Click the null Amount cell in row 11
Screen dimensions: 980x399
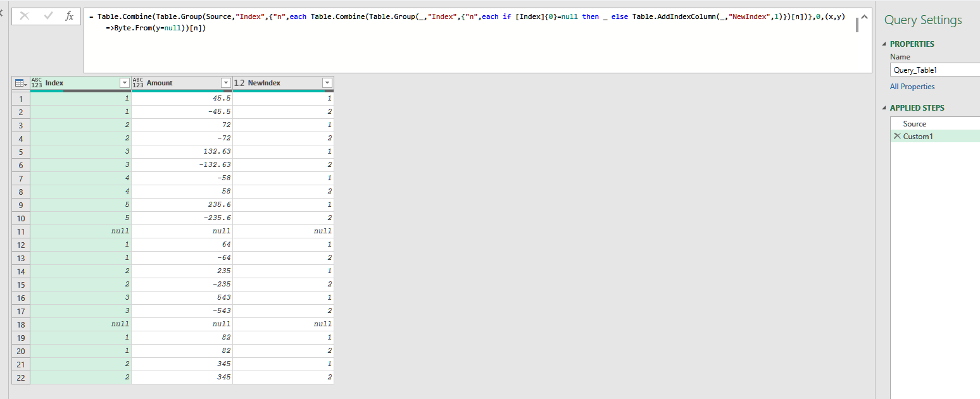pyautogui.click(x=182, y=231)
